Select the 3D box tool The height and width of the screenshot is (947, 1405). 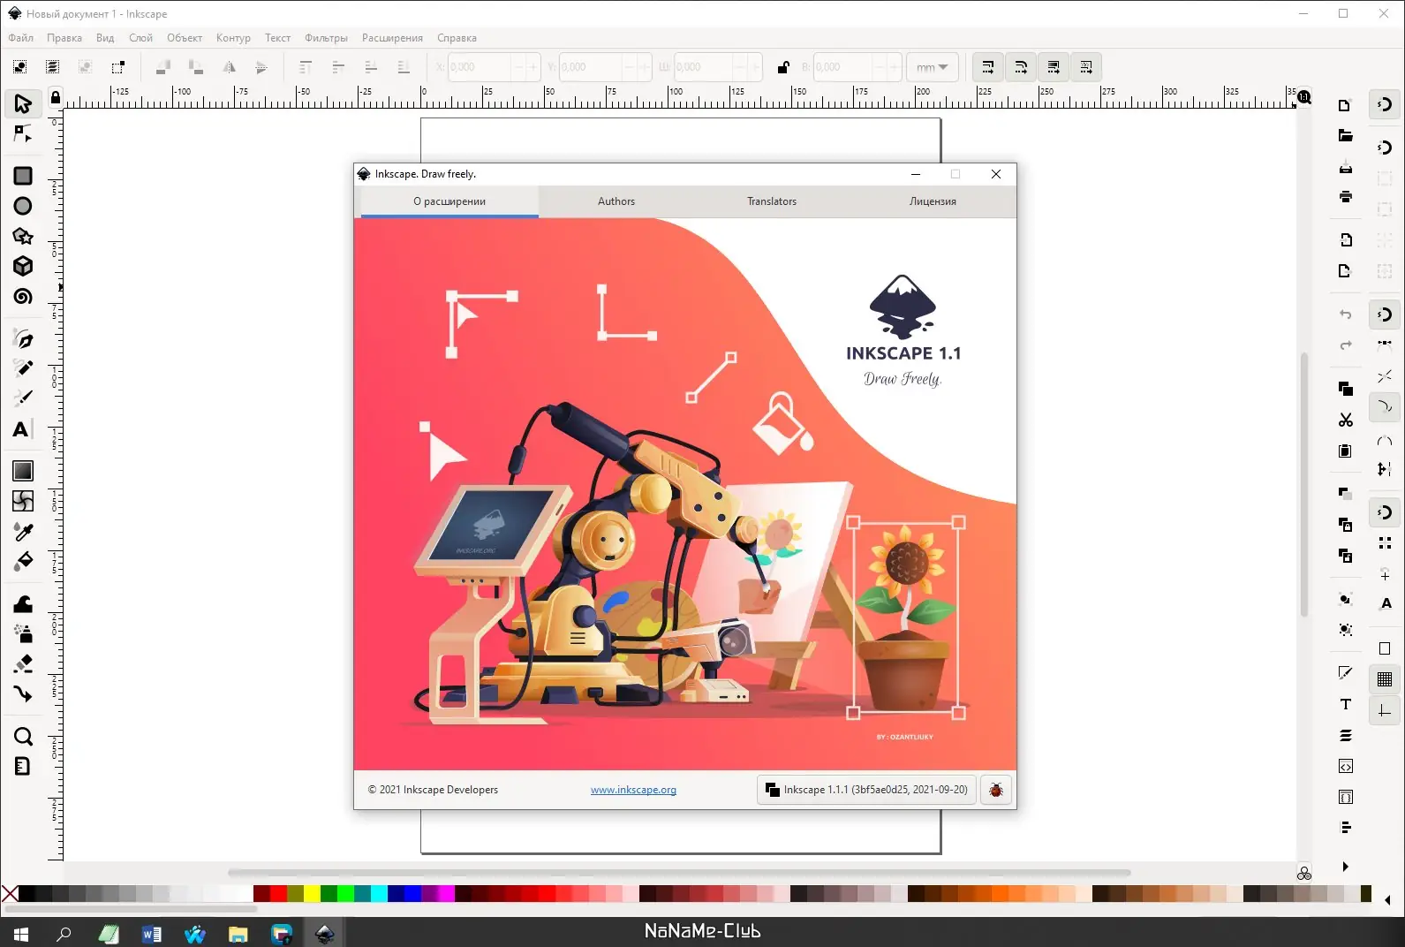(x=23, y=266)
